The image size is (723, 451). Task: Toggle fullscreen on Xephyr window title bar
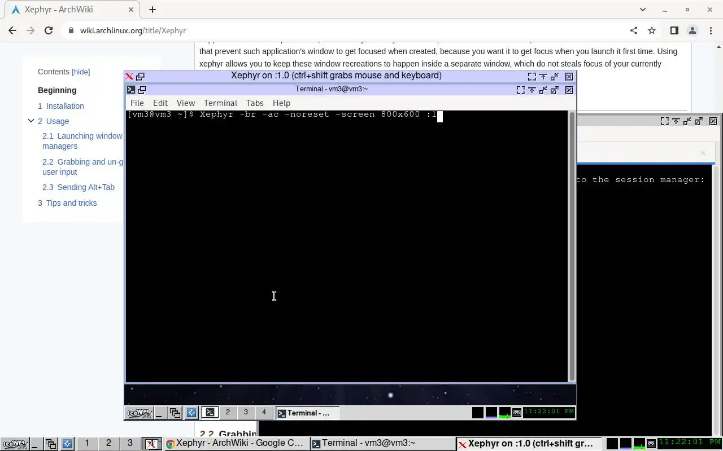(x=532, y=77)
